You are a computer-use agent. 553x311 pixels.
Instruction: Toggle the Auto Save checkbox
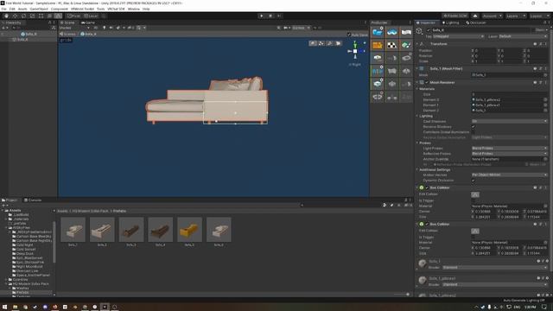pyautogui.click(x=349, y=35)
